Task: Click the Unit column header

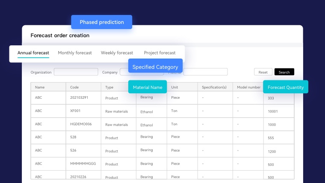Action: (174, 87)
